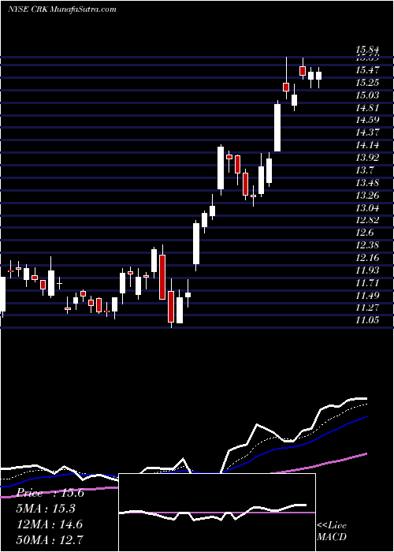Select the 14.14 price axis label
394x552 pixels.
pos(366,145)
